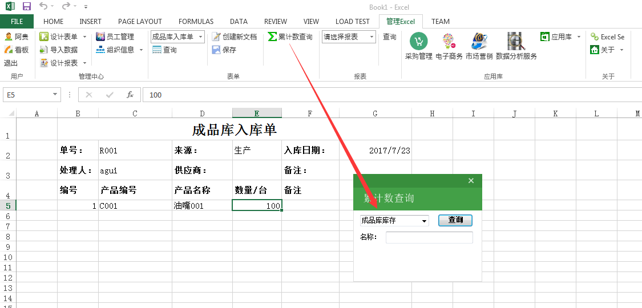Open the 电子商务 icon
Viewport: 642px width, 308px height.
[x=449, y=41]
